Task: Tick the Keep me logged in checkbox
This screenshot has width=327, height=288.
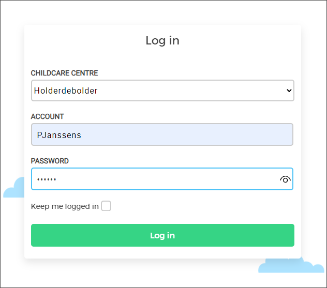Action: 106,206
